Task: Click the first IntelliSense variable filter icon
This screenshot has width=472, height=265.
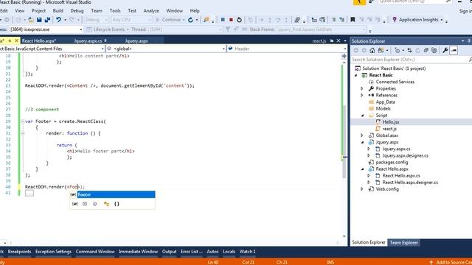Action: [75, 204]
